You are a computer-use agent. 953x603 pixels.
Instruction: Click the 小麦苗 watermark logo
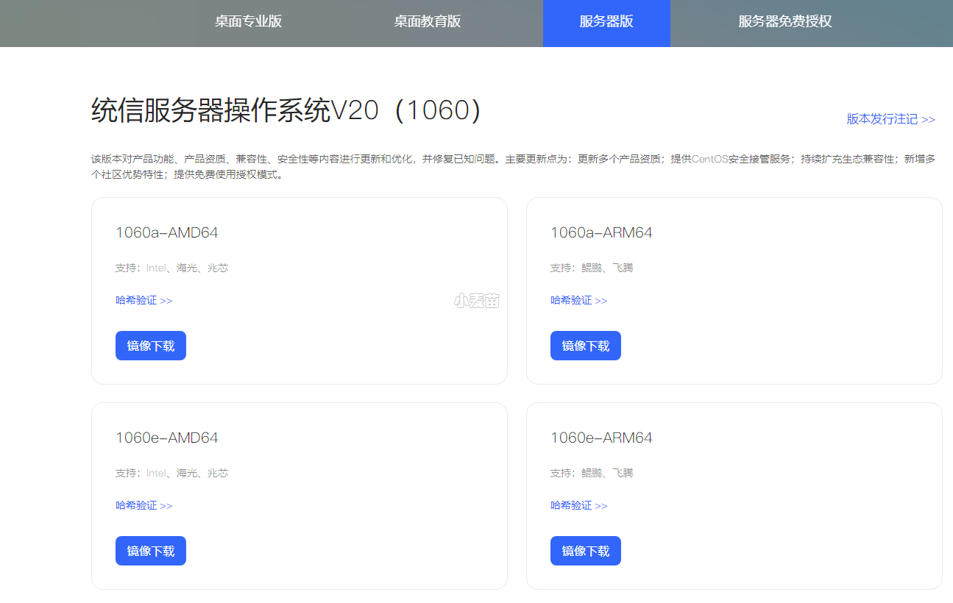pos(476,300)
